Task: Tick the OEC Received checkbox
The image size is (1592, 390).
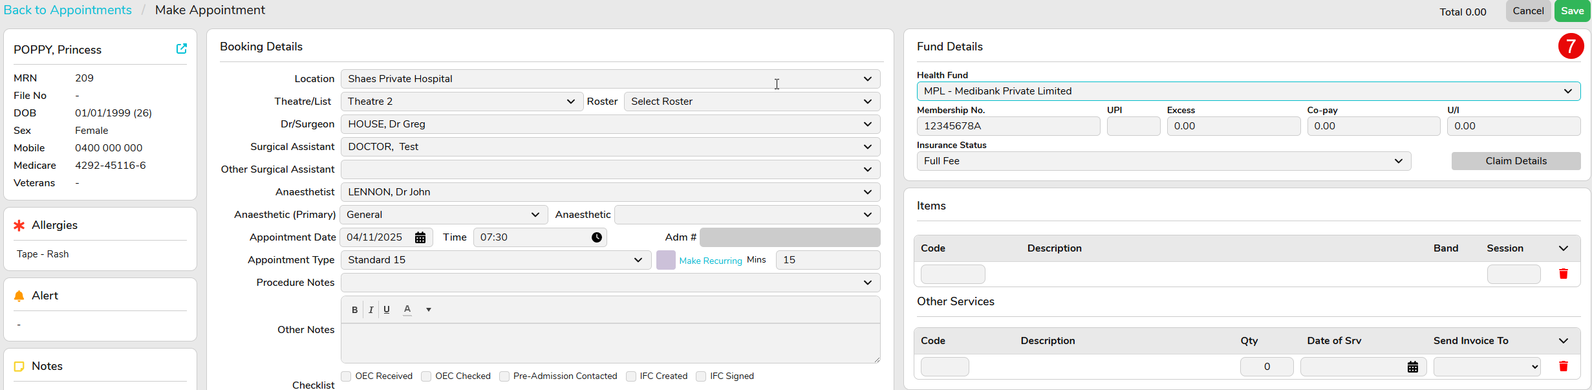Action: click(347, 376)
